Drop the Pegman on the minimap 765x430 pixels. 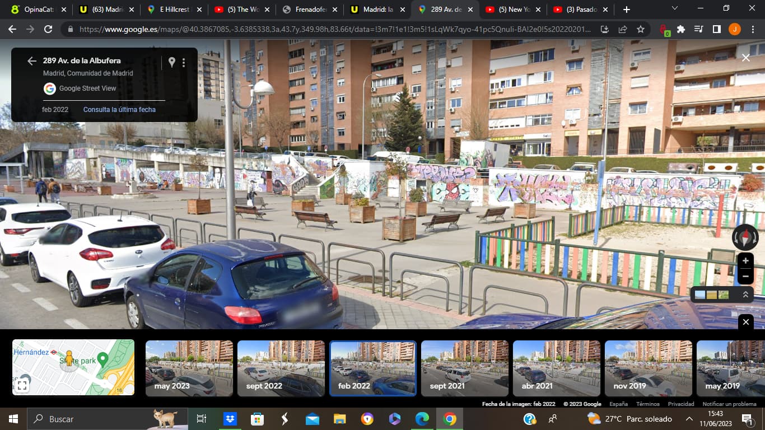click(69, 359)
